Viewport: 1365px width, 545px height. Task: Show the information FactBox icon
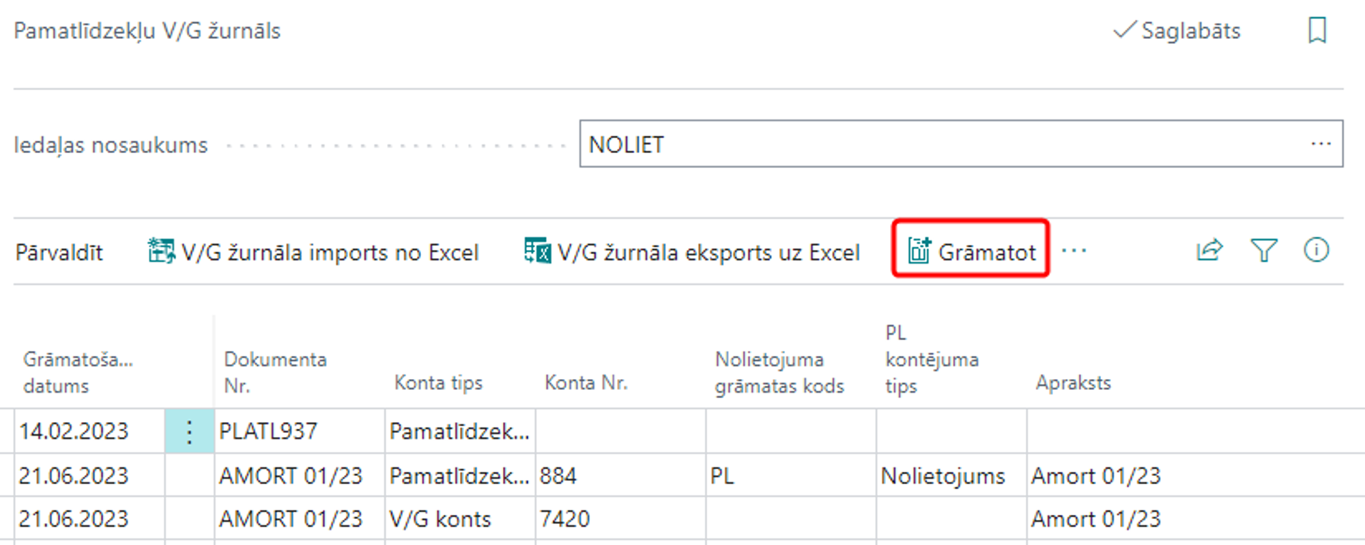tap(1316, 251)
